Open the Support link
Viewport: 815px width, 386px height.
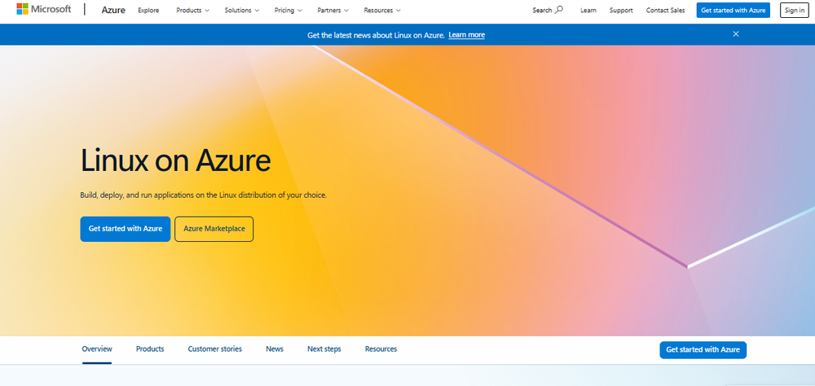621,11
